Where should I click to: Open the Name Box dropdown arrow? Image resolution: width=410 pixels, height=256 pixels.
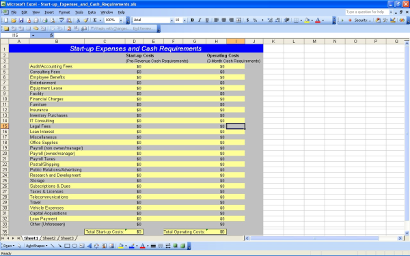click(33, 35)
